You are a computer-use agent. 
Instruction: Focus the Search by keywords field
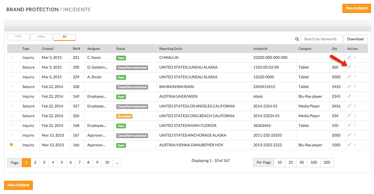(x=321, y=39)
